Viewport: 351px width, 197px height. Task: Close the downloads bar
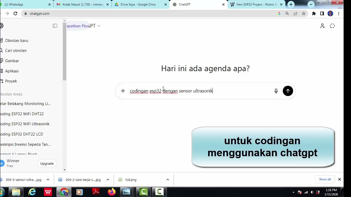tap(339, 179)
